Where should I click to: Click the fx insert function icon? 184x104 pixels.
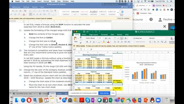91,49
